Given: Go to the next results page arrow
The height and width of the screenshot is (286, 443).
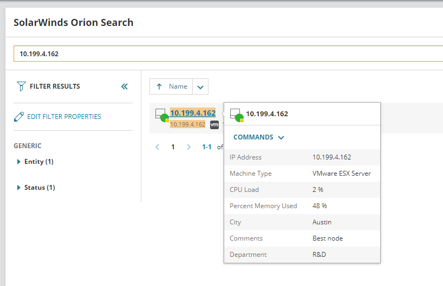Looking at the screenshot, I should pos(188,147).
